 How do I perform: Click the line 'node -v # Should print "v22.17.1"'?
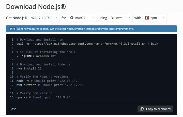click(x=47, y=81)
